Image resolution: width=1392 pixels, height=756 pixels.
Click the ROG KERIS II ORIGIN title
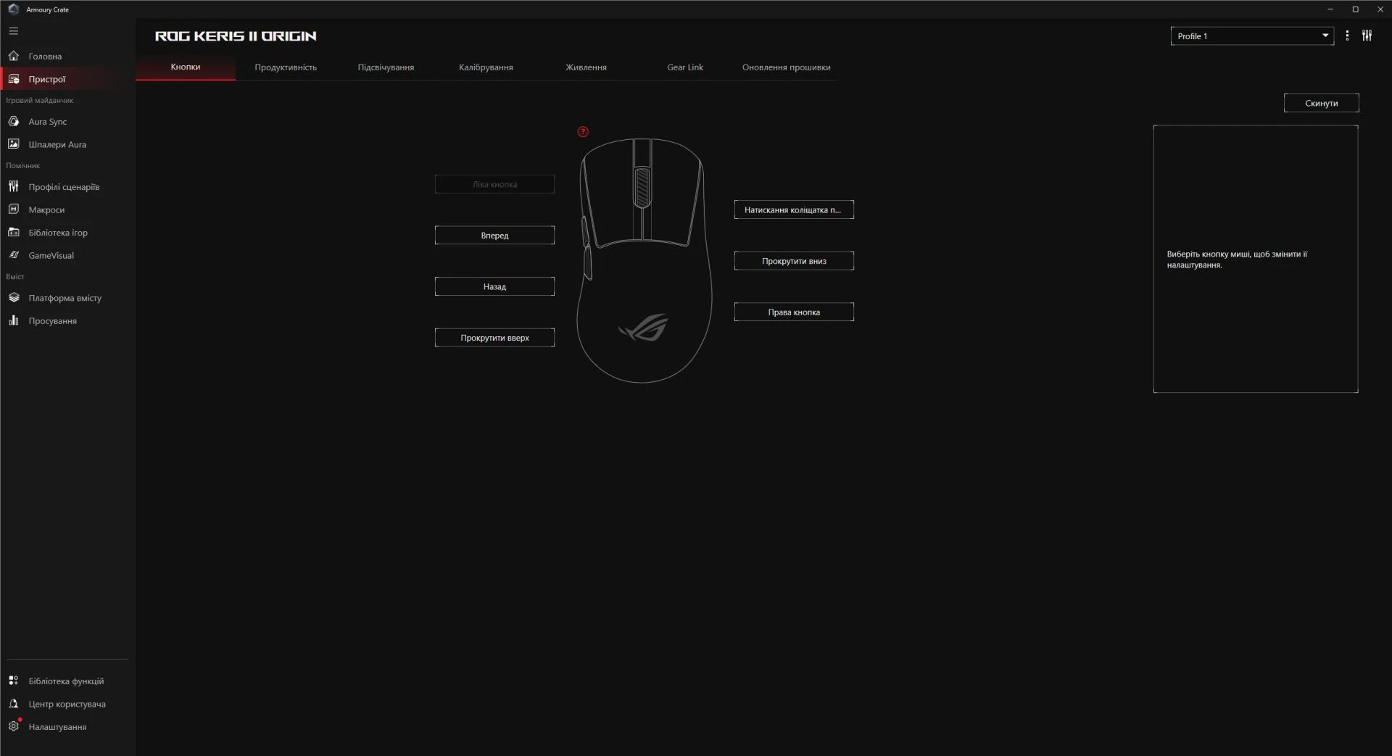[236, 36]
